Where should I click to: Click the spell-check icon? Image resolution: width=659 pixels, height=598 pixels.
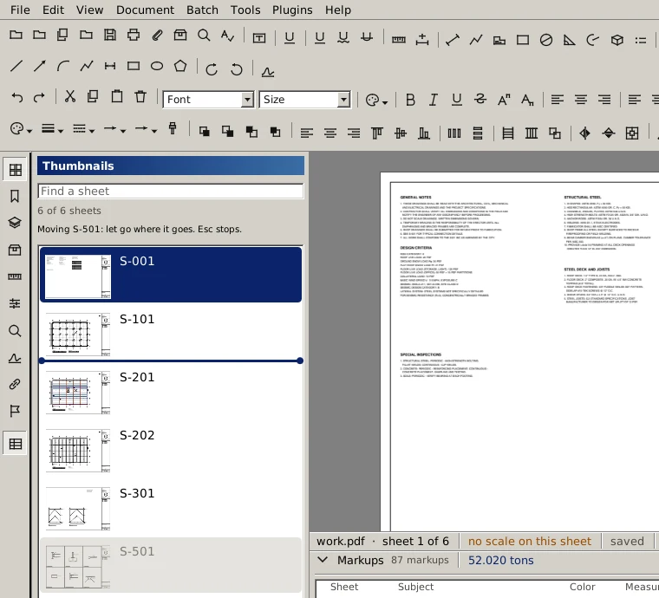point(227,35)
